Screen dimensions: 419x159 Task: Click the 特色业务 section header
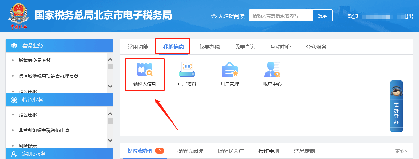(x=59, y=100)
